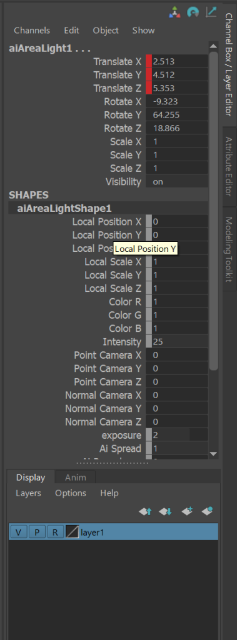Move layer up arrow icon
This screenshot has height=640, width=237.
click(146, 511)
